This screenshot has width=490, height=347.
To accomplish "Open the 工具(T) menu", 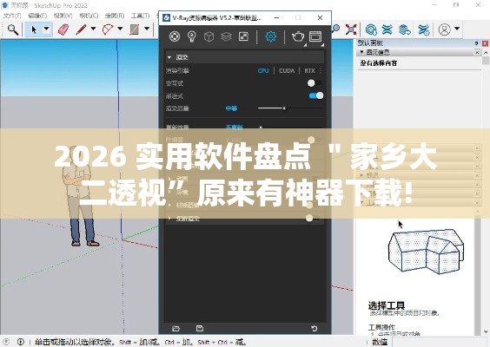I will click(x=141, y=16).
